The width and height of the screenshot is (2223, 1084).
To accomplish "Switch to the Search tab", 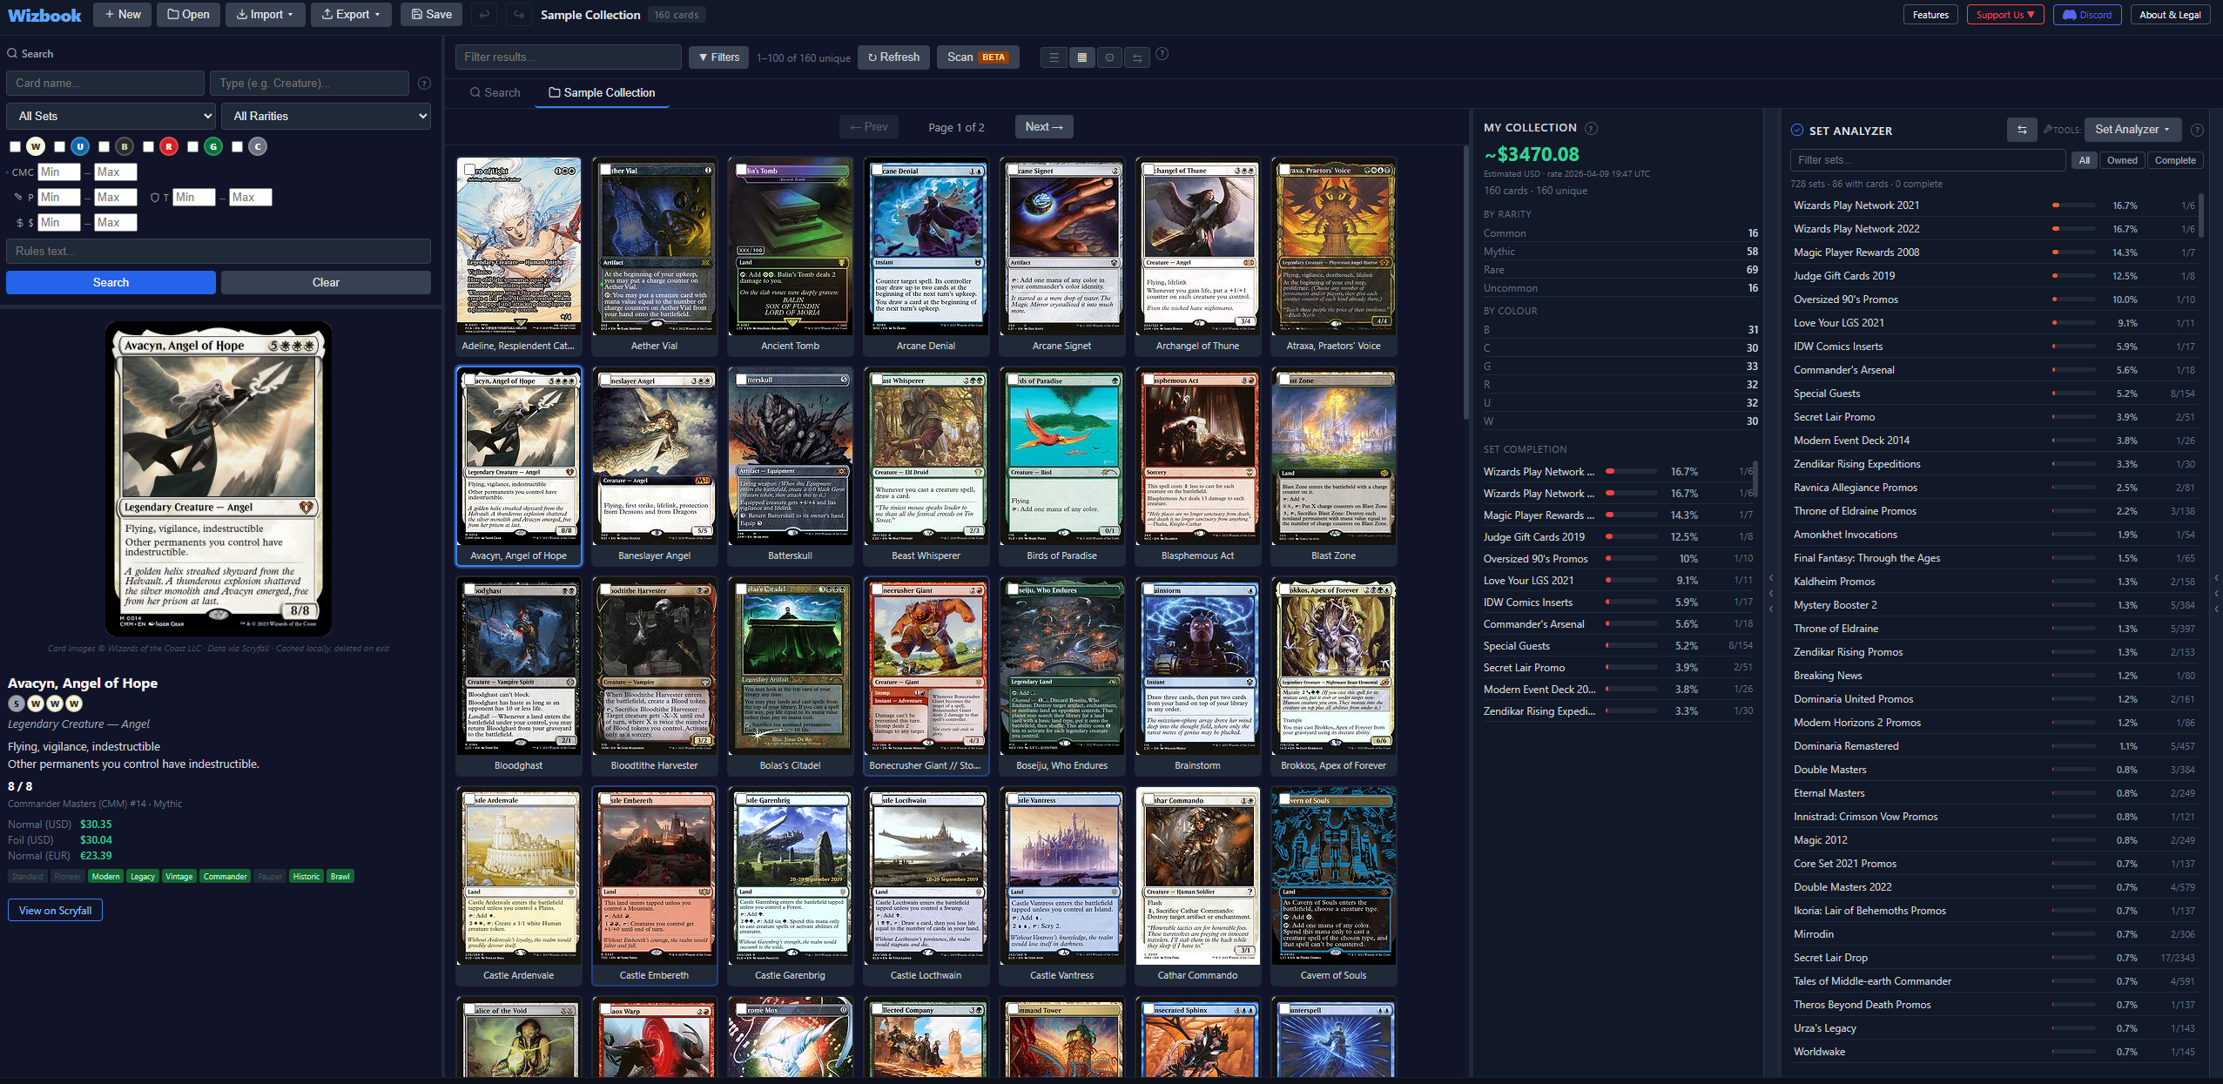I will 495,92.
